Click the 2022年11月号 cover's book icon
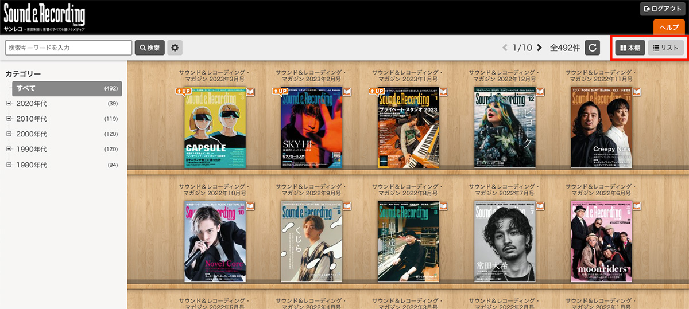689x309 pixels. click(x=637, y=91)
